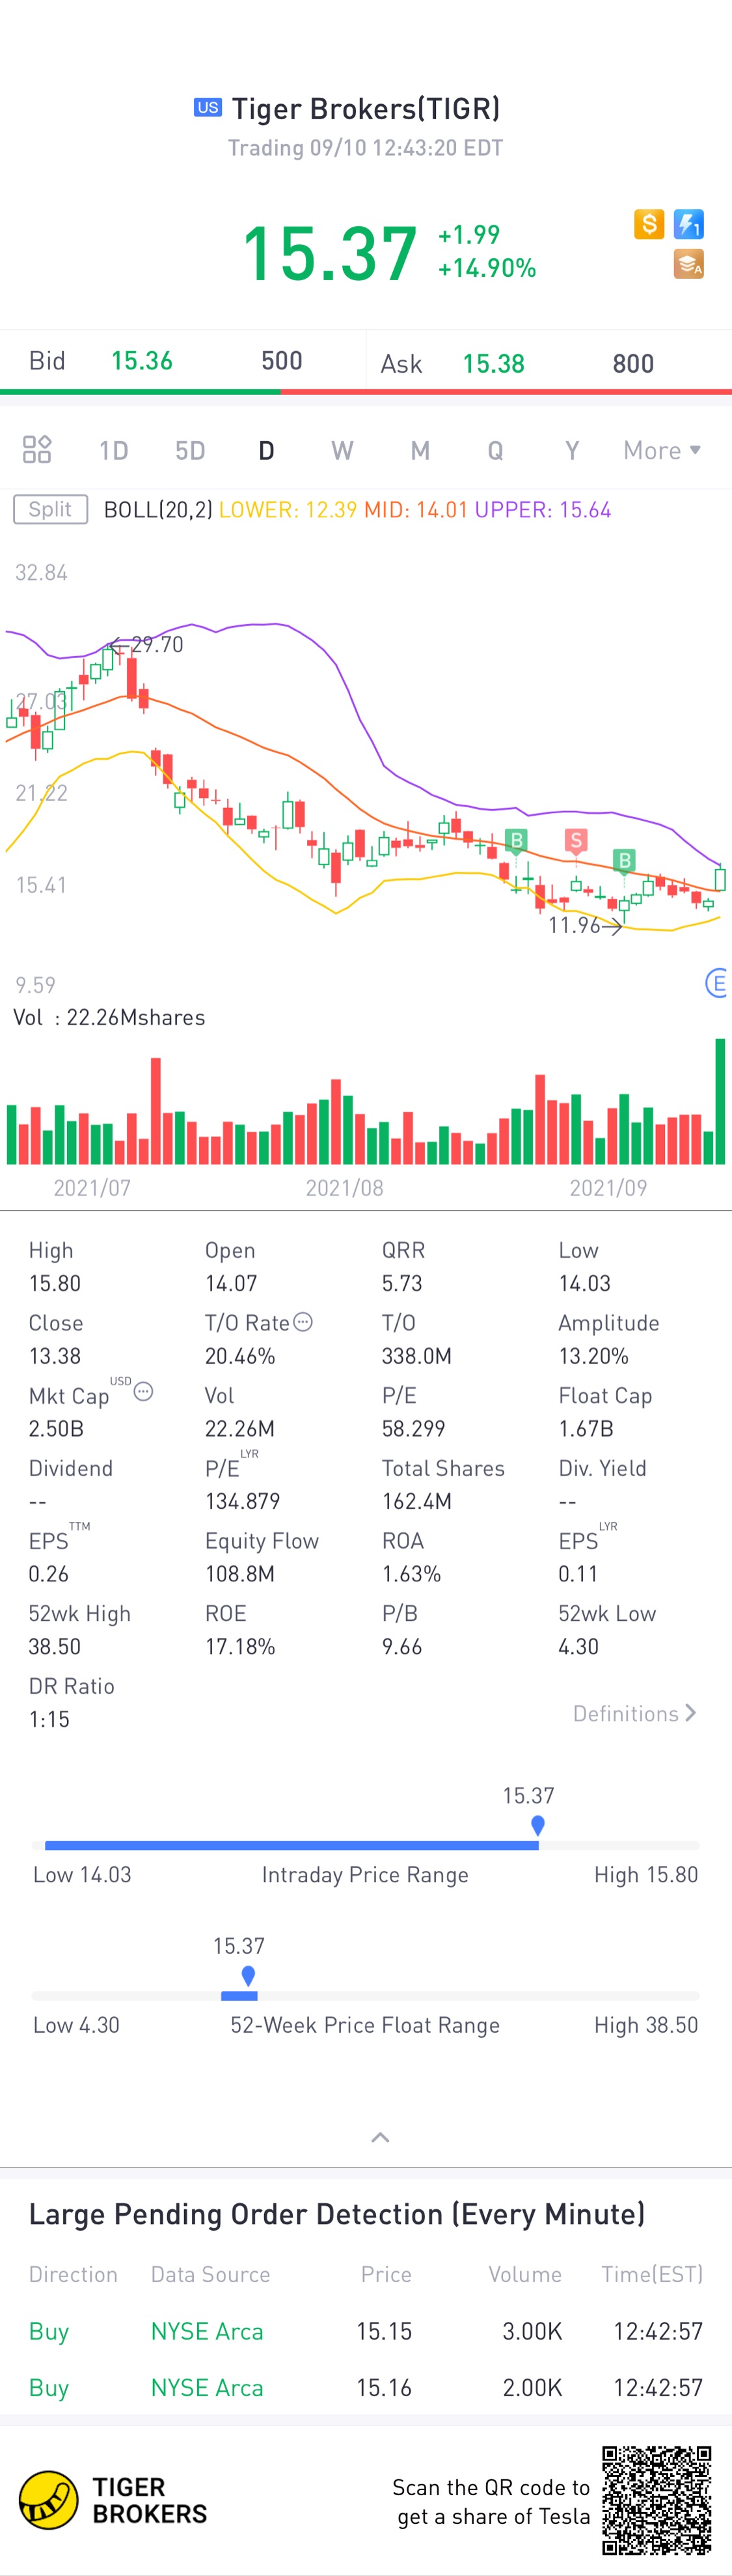Toggle the Split adjustment button

(x=51, y=509)
